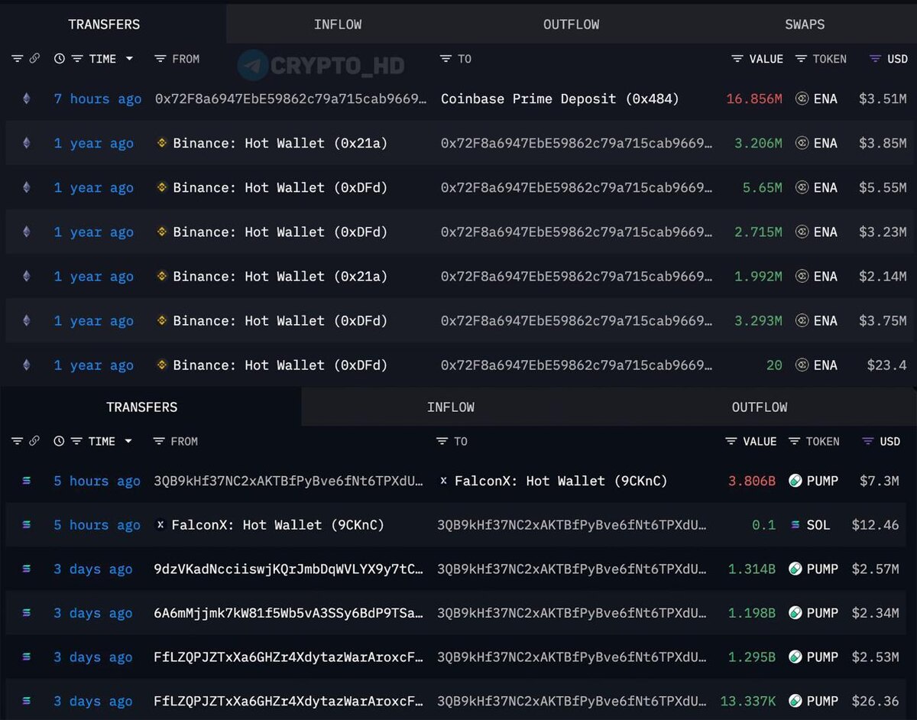Click the value 20 in the $23.4 row

point(774,365)
